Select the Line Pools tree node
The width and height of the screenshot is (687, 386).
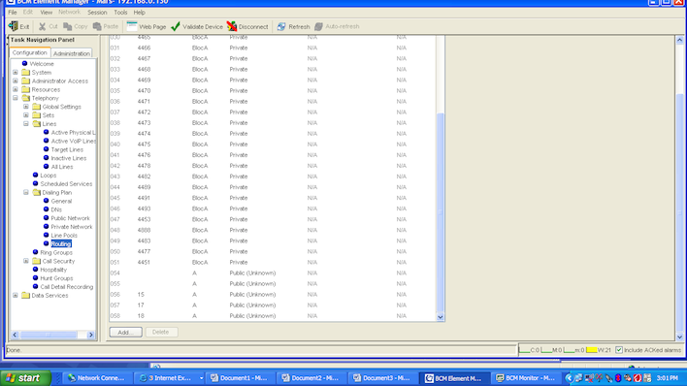[64, 236]
